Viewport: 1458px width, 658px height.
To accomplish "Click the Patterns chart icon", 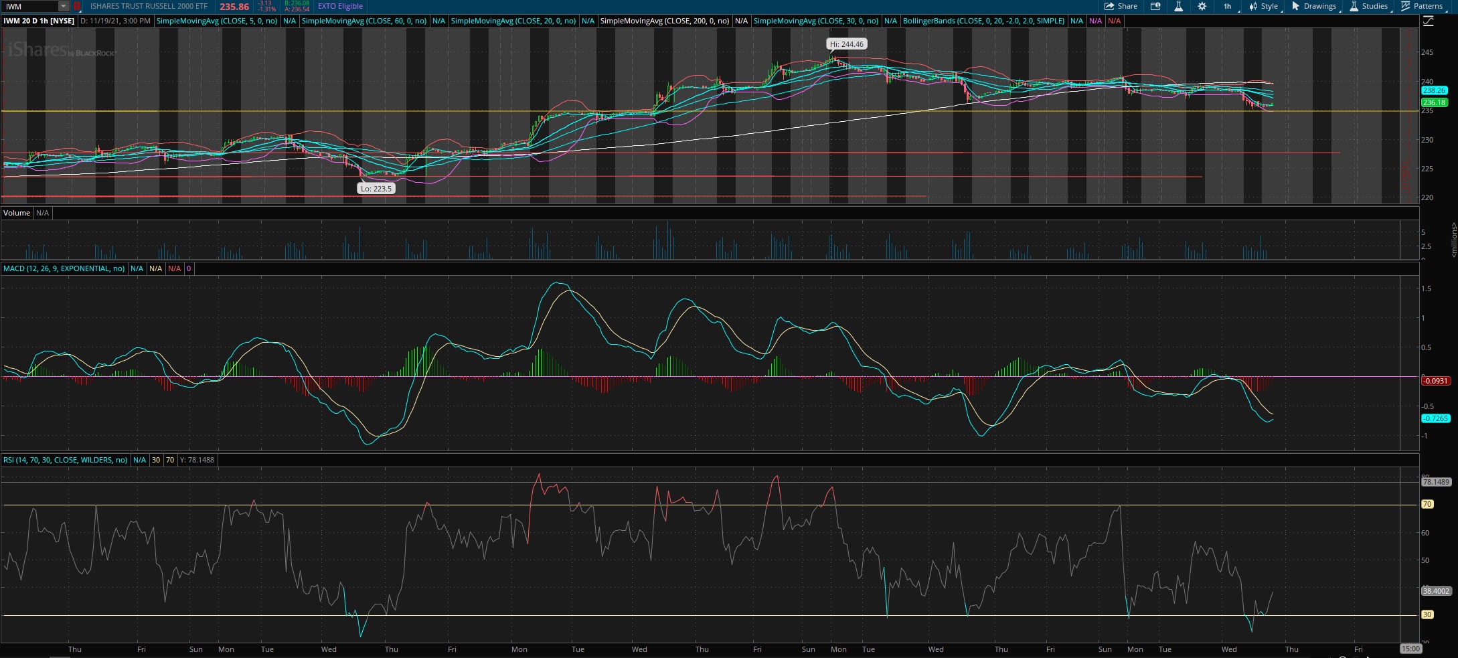I will (x=1405, y=6).
